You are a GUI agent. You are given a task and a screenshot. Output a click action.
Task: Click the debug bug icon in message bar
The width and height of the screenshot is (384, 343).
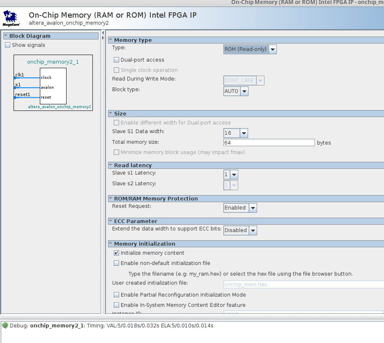point(5,326)
